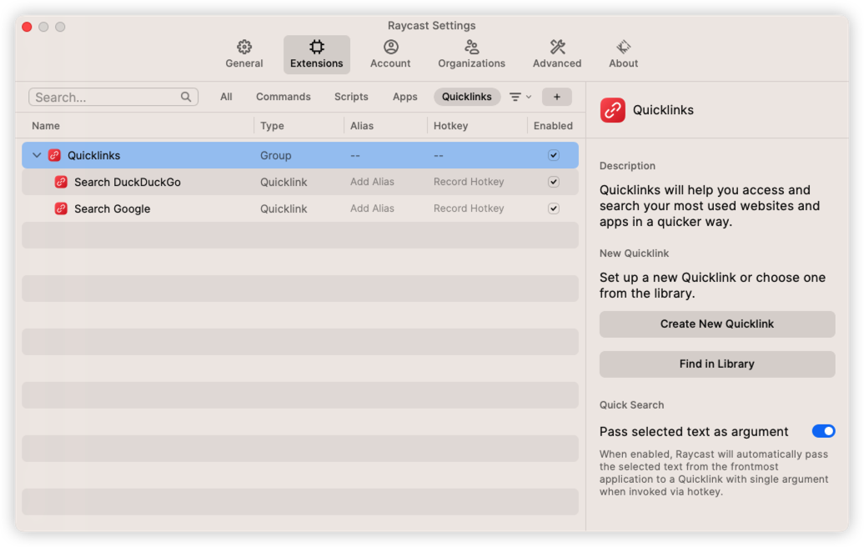Filter list by Commands
The height and width of the screenshot is (547, 864).
pos(284,97)
